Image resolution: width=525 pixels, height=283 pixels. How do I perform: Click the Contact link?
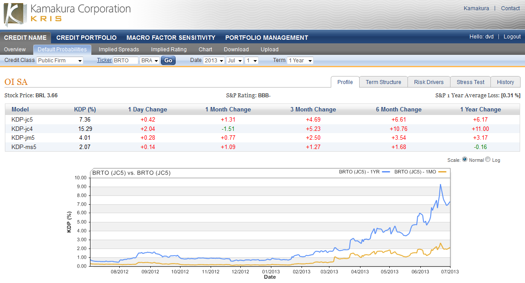510,8
